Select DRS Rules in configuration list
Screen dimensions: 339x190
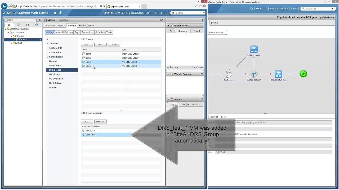[x=54, y=74]
